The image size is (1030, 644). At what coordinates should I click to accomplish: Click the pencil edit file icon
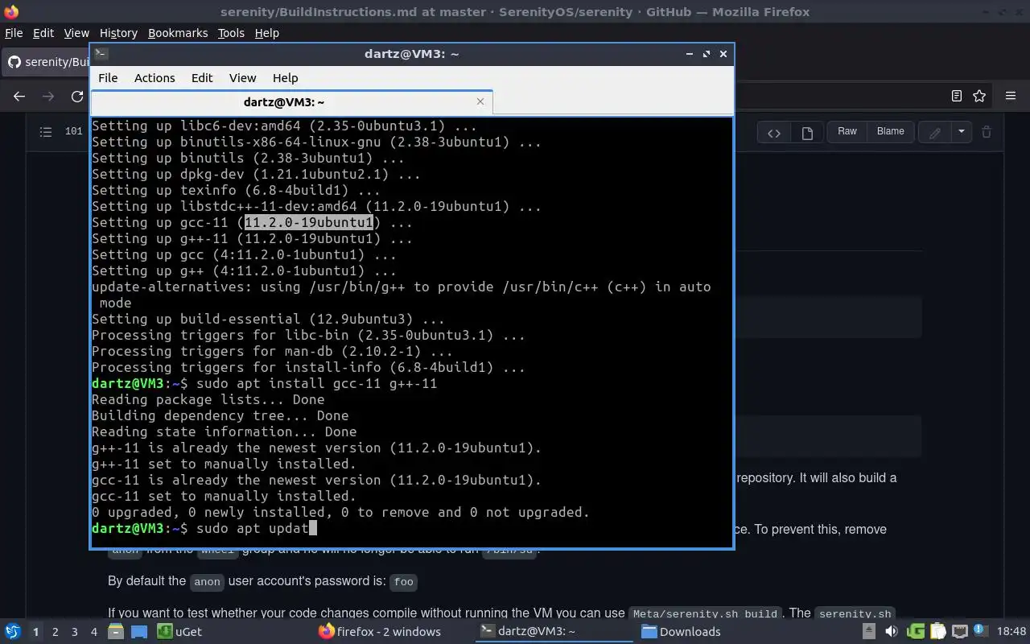click(935, 133)
